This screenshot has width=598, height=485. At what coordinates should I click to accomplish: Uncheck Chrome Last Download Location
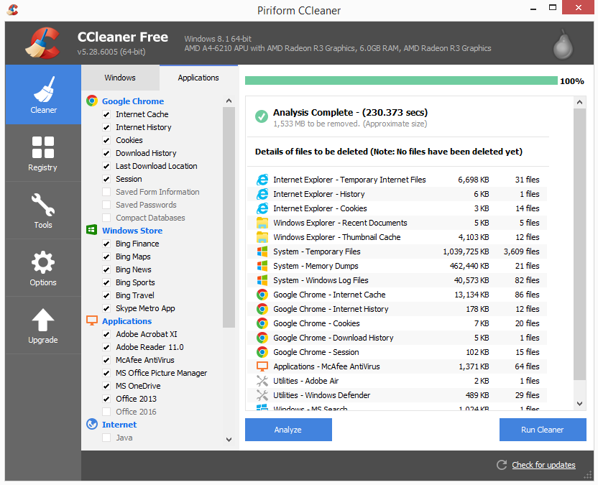[x=106, y=166]
